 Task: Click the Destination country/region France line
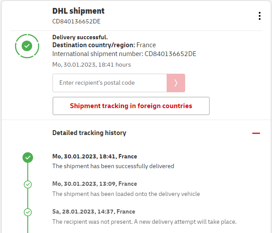[104, 45]
